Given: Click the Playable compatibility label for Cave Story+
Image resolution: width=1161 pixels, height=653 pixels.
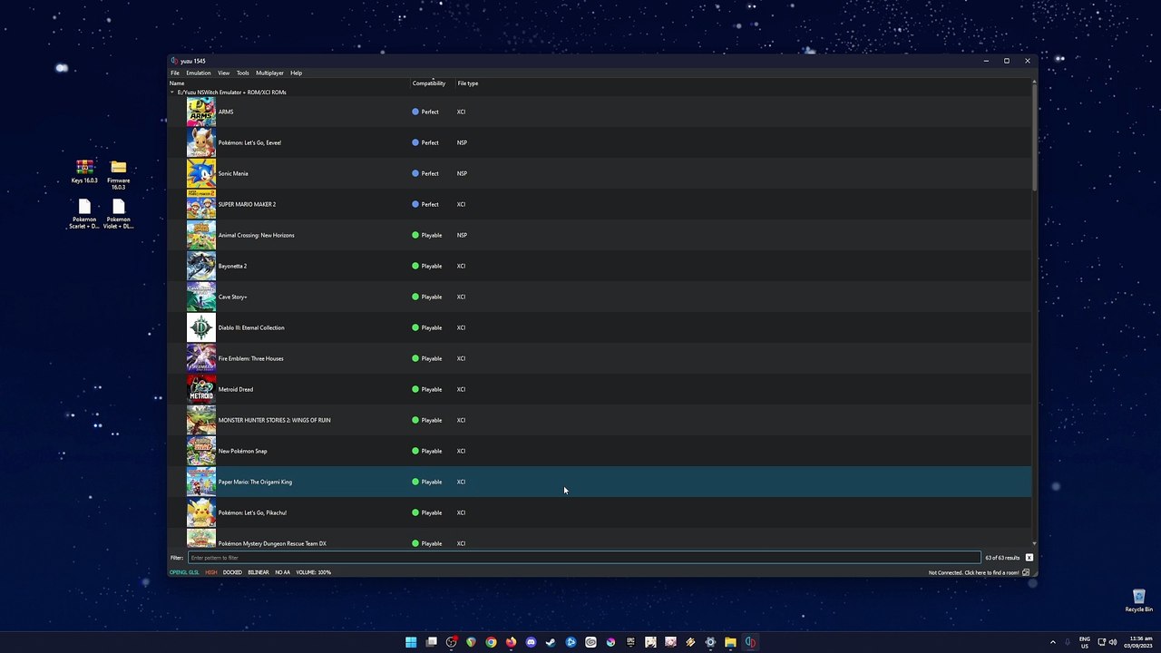Looking at the screenshot, I should pyautogui.click(x=432, y=297).
